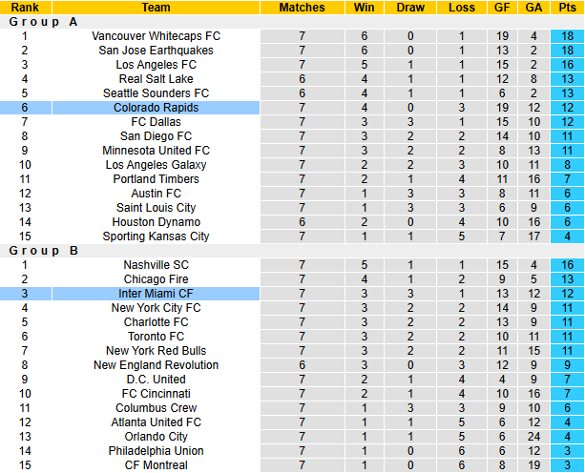Image resolution: width=585 pixels, height=473 pixels.
Task: Sort by the Matches column header
Action: pyautogui.click(x=302, y=8)
